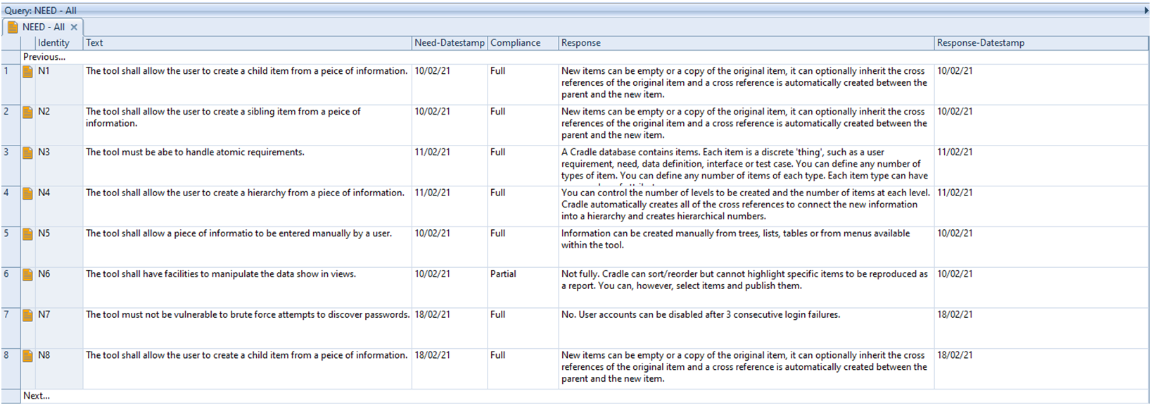This screenshot has height=405, width=1151.
Task: Sort by the Need-Datestamp column header
Action: 450,43
